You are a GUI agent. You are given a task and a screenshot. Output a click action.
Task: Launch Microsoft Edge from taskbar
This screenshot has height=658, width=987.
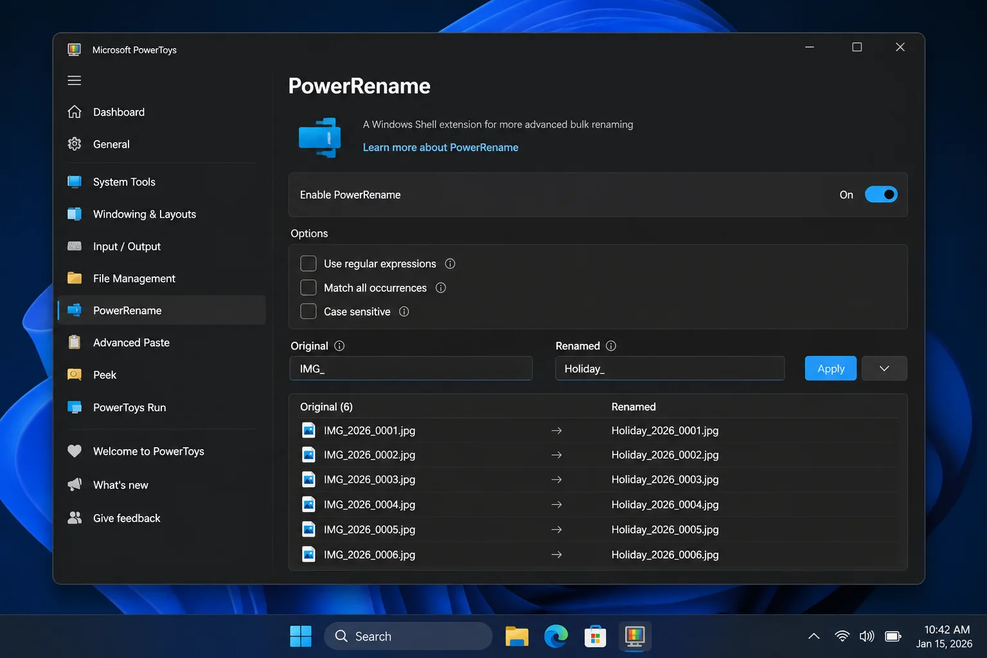(556, 636)
